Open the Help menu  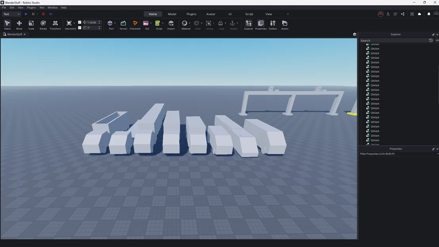pyautogui.click(x=64, y=8)
